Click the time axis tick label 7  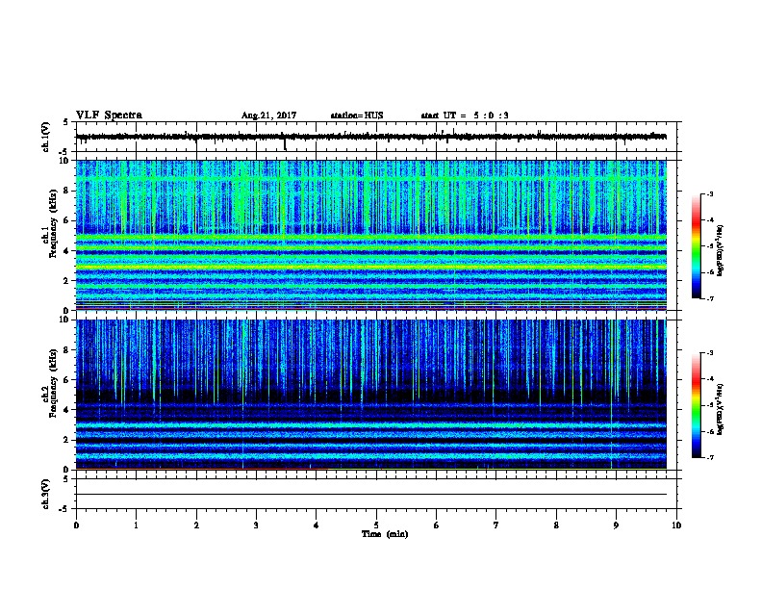[x=496, y=525]
